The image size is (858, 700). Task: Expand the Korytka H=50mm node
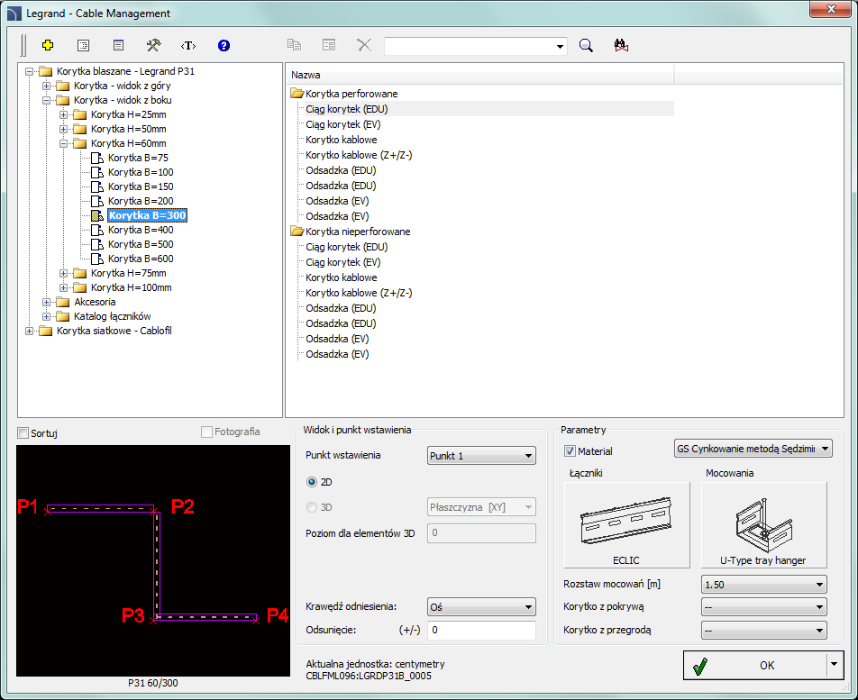pyautogui.click(x=63, y=129)
